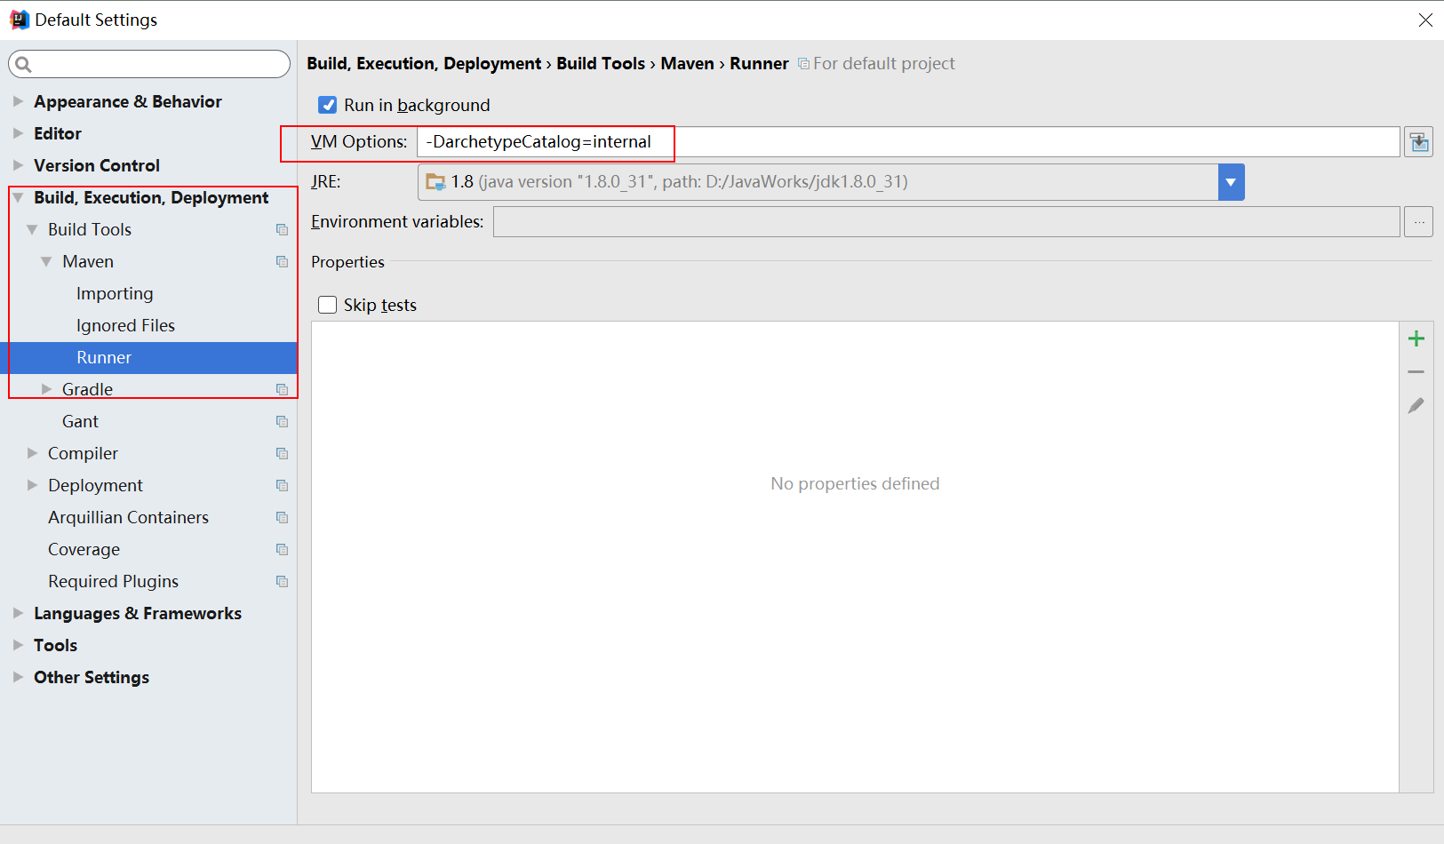The height and width of the screenshot is (844, 1444).
Task: Click the project-level icon beside Deployment
Action: pos(282,486)
